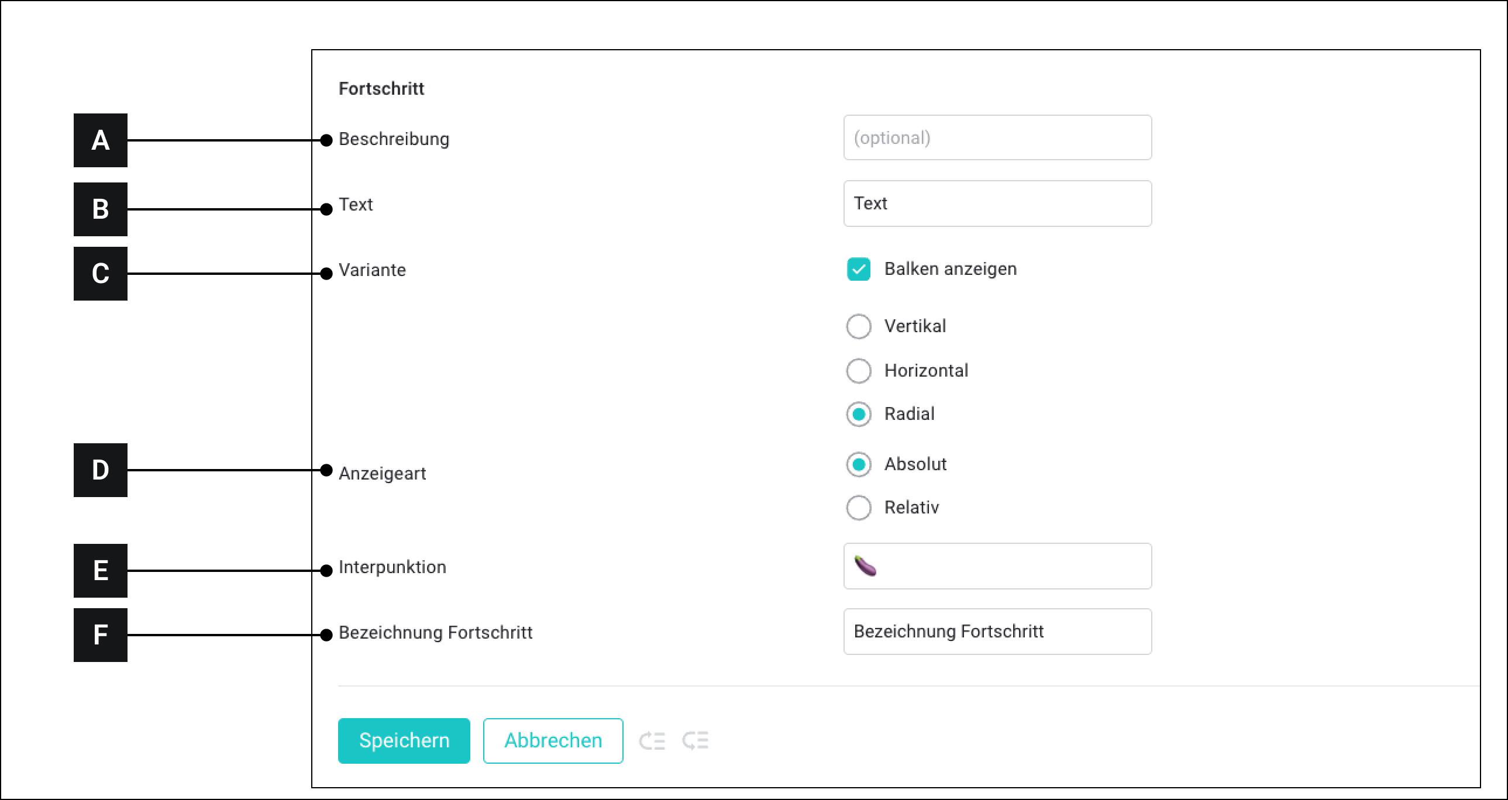This screenshot has height=800, width=1508.
Task: Click the Abbrechen button
Action: pos(553,741)
